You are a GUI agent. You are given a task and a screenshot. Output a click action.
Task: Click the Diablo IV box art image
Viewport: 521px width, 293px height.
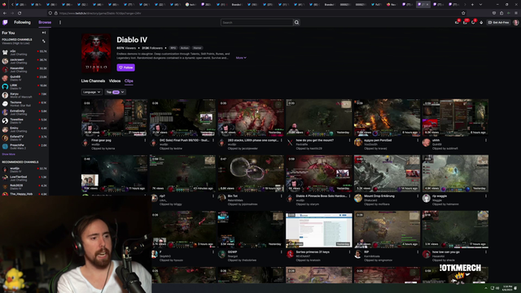click(96, 53)
